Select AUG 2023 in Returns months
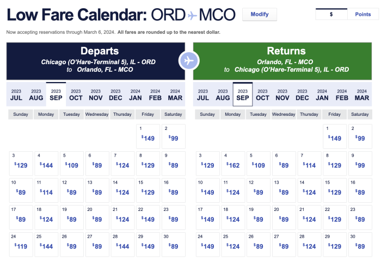The image size is (381, 261). click(x=223, y=95)
